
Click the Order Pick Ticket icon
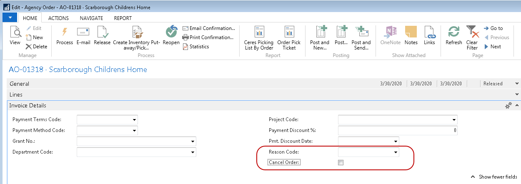[x=289, y=32]
